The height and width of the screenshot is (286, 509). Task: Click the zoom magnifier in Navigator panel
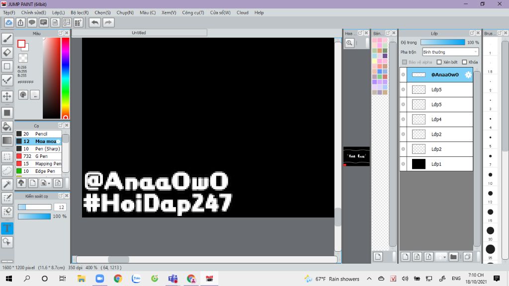click(x=349, y=43)
